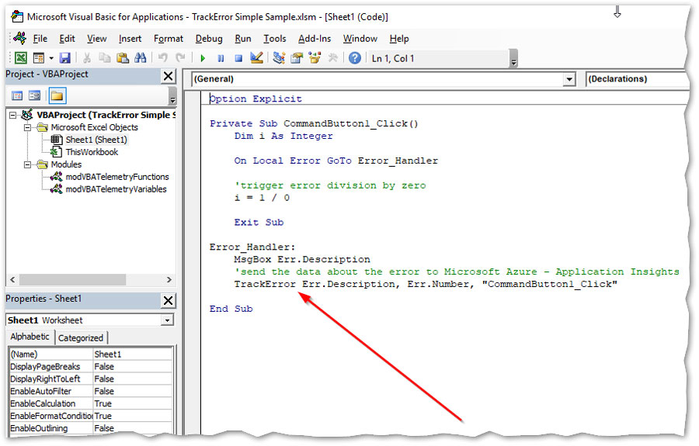Click the Undo arrow icon
The width and height of the screenshot is (699, 446).
click(163, 58)
